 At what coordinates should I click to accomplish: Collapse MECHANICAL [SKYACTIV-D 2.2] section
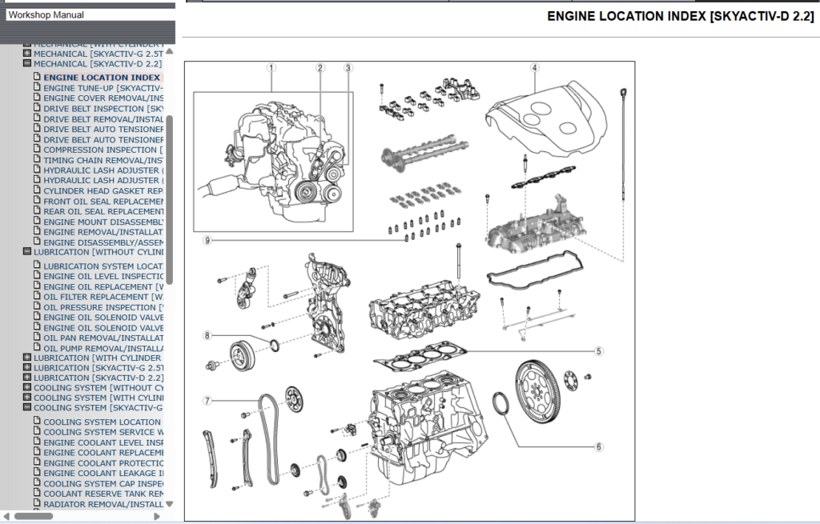click(x=27, y=63)
